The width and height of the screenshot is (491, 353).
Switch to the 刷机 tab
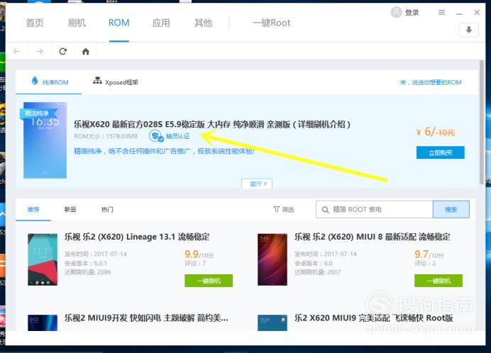(77, 23)
